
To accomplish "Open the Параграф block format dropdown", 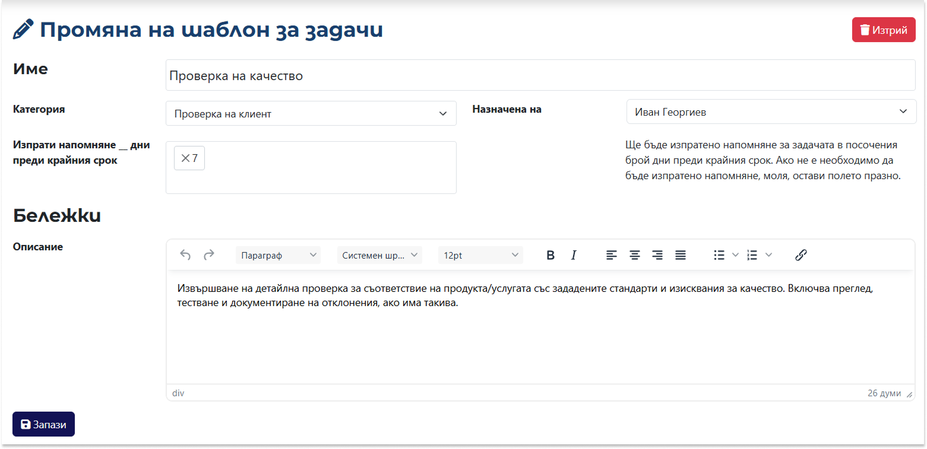I will [x=278, y=255].
